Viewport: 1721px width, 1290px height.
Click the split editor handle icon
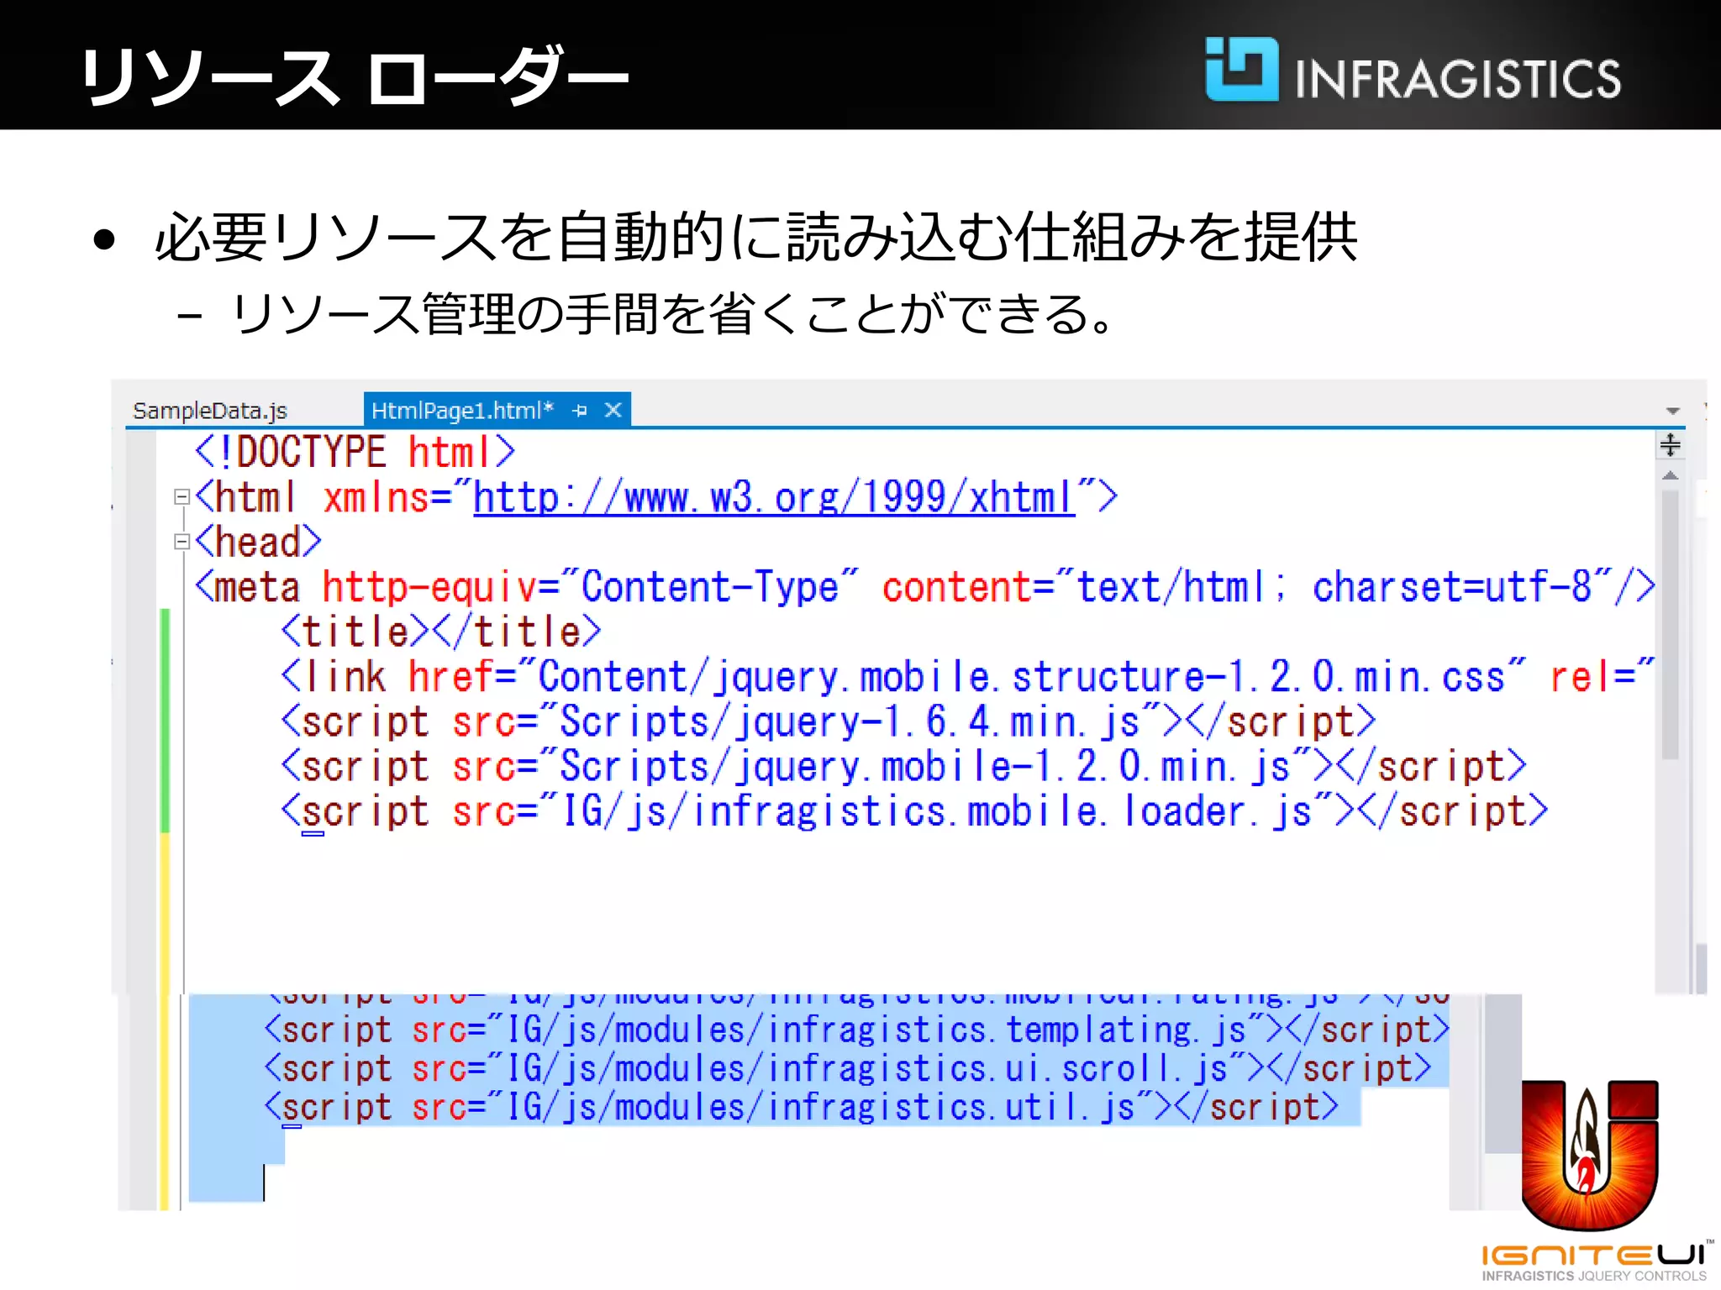pos(1671,445)
